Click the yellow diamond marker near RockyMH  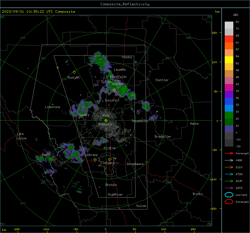[x=74, y=72]
